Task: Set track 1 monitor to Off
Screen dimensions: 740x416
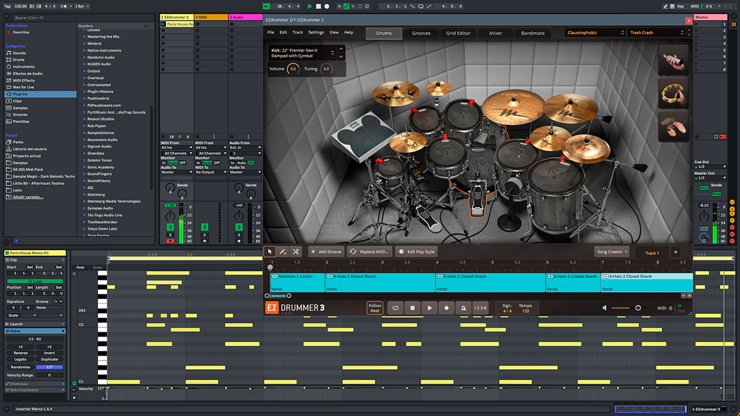Action: pyautogui.click(x=183, y=163)
